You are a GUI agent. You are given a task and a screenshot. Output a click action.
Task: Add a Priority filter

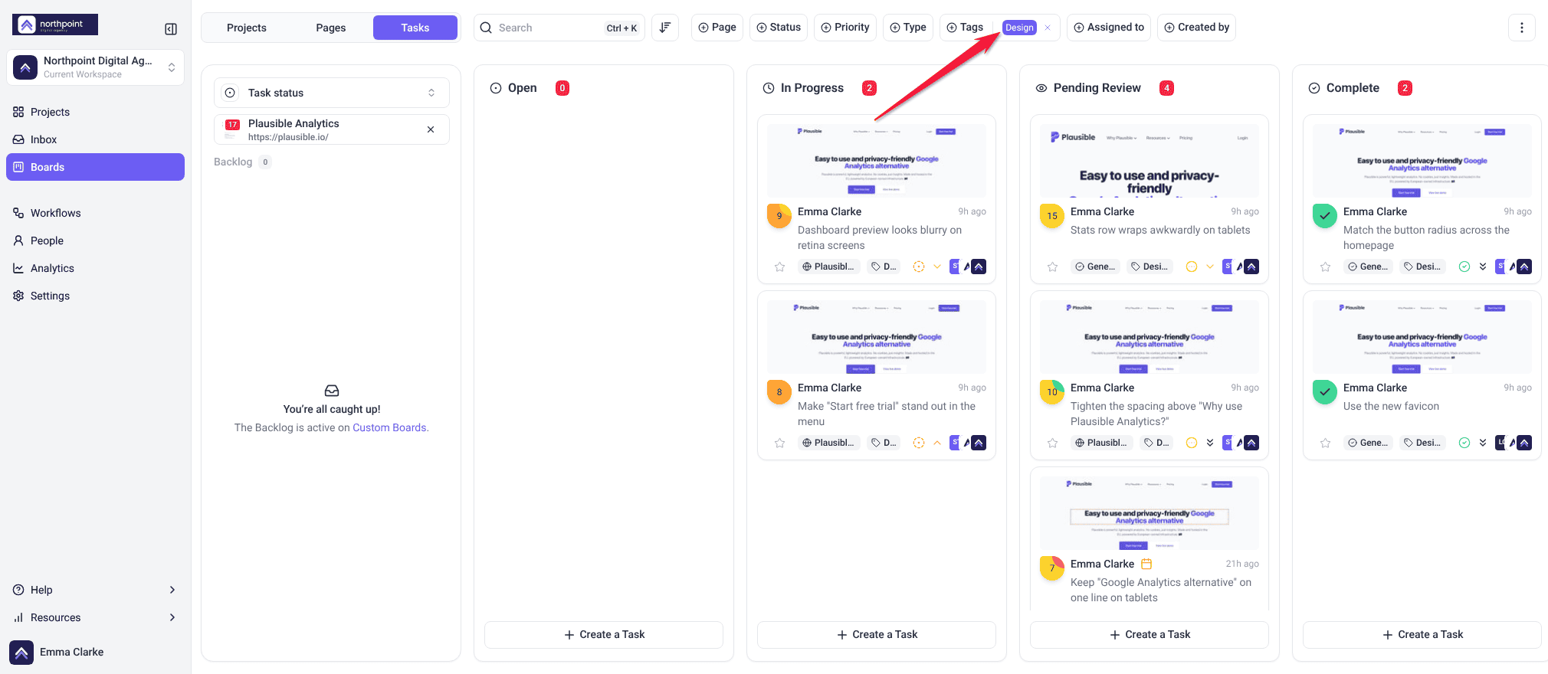pyautogui.click(x=845, y=28)
